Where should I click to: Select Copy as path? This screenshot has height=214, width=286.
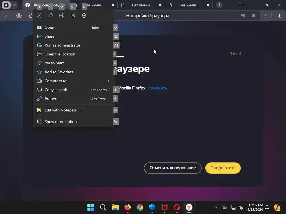(x=73, y=90)
